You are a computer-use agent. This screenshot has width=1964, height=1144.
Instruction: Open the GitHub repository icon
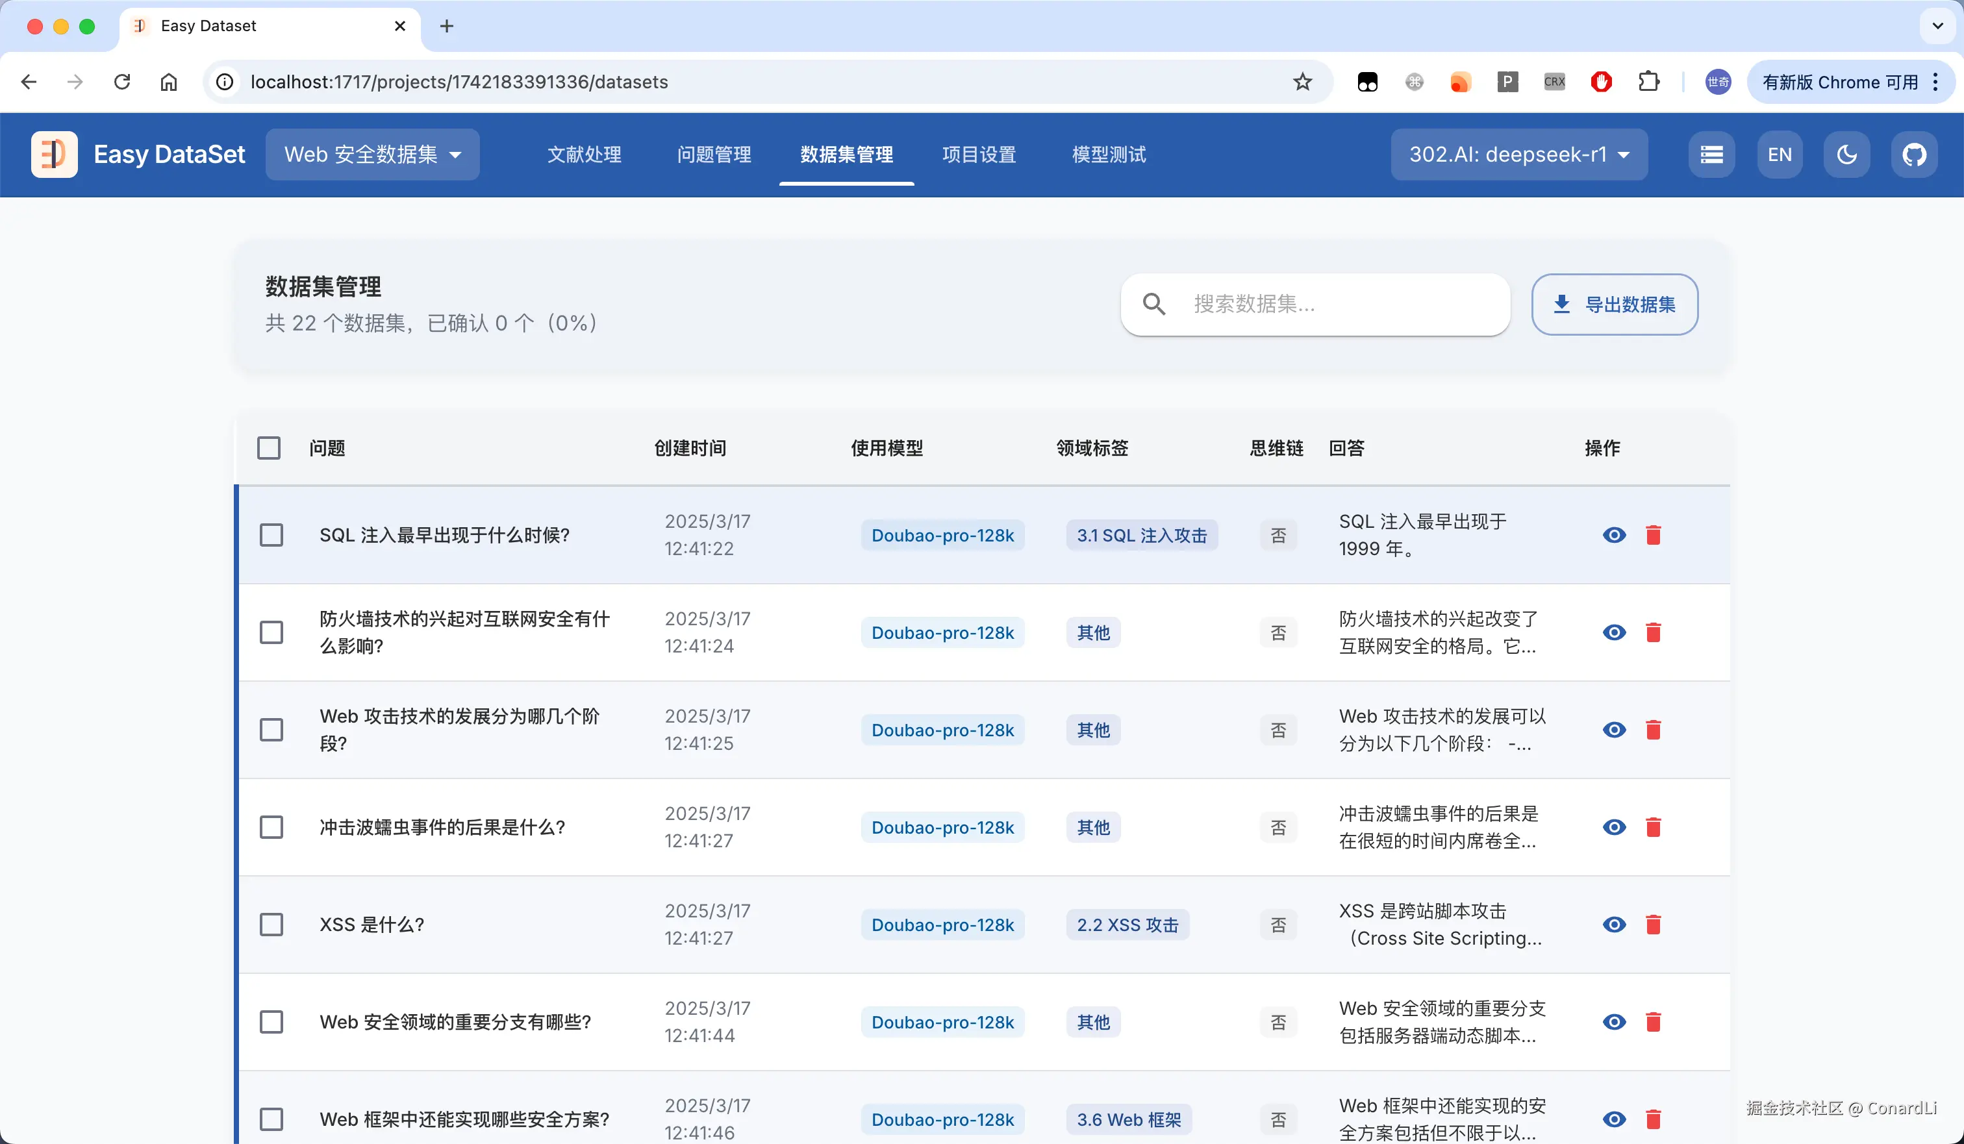coord(1914,155)
